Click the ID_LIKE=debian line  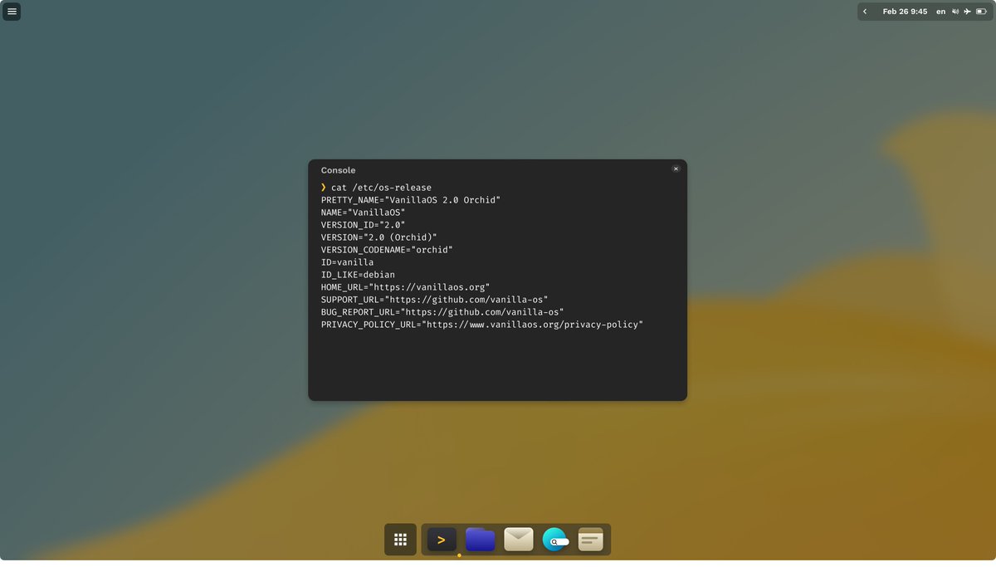(358, 275)
